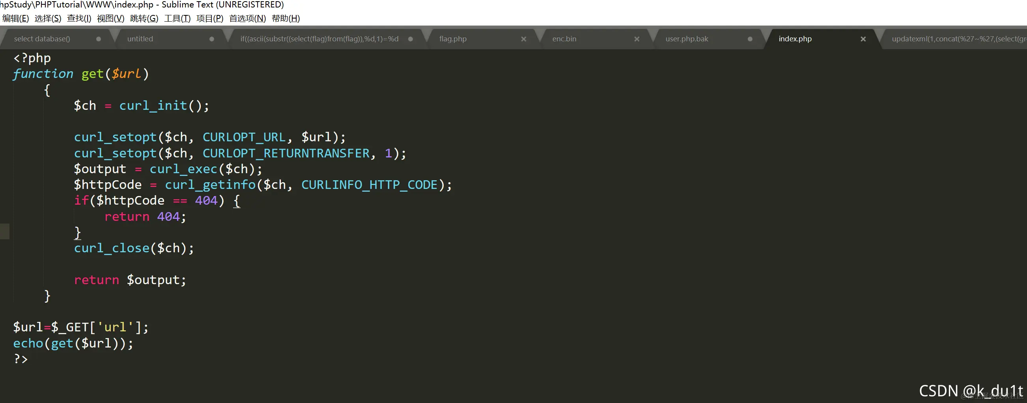1027x403 pixels.
Task: Click the echo(get($url)); line
Action: (x=73, y=343)
